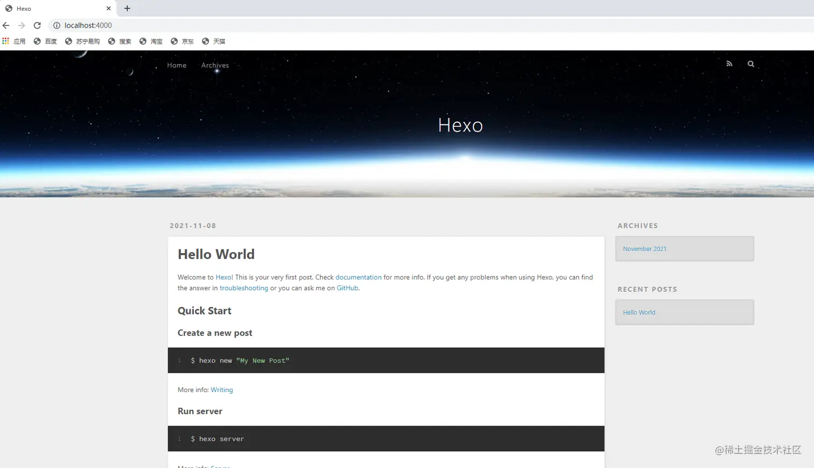The height and width of the screenshot is (468, 814).
Task: Open the troubleshooting link
Action: coord(243,288)
